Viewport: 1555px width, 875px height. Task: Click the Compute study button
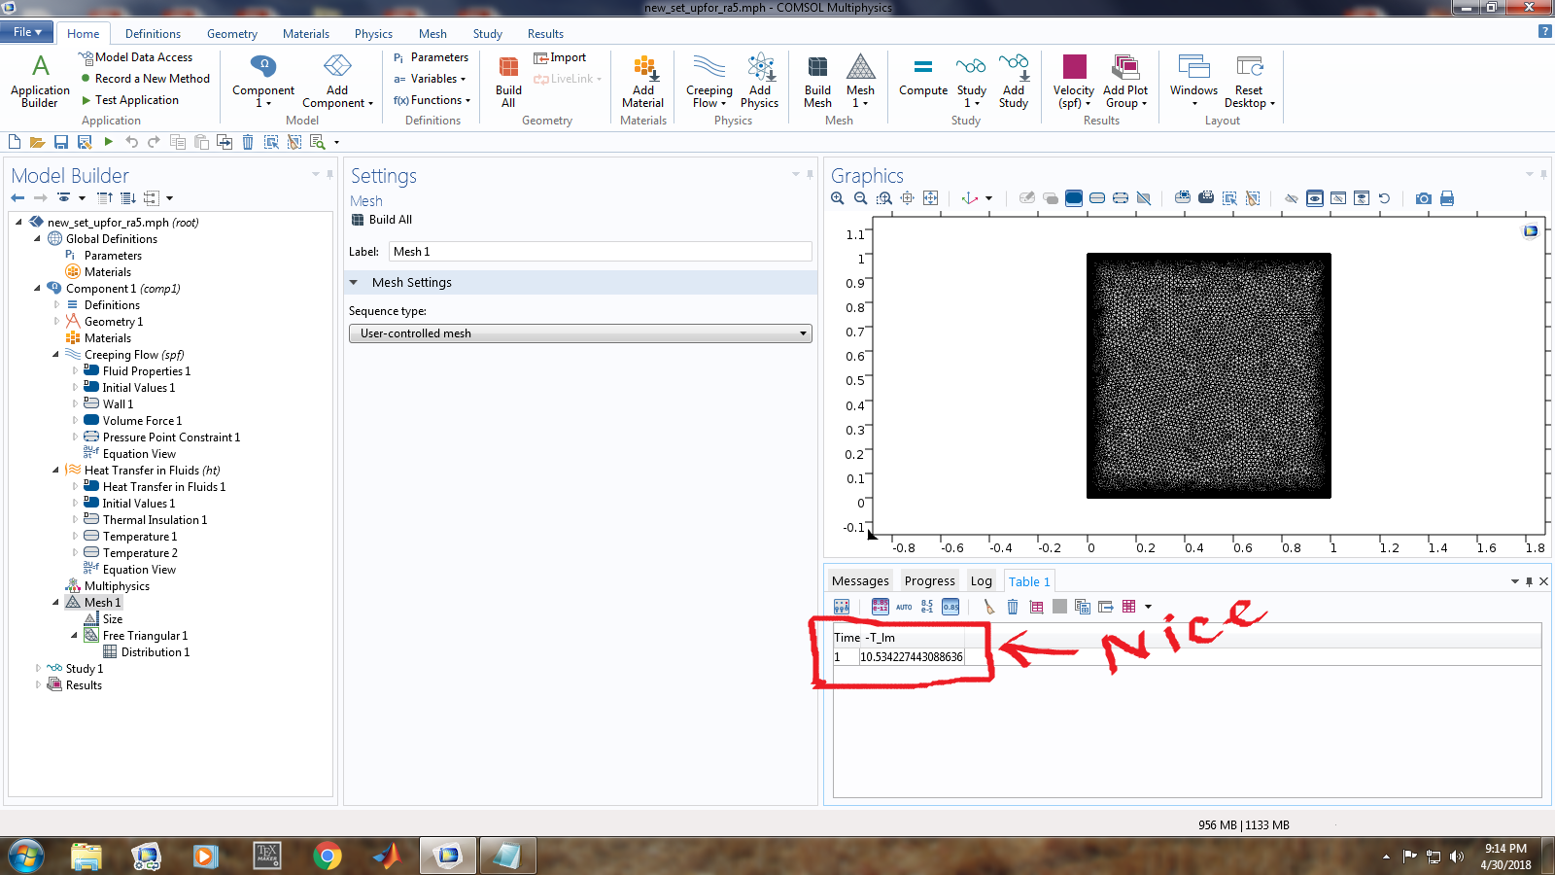[x=922, y=78]
